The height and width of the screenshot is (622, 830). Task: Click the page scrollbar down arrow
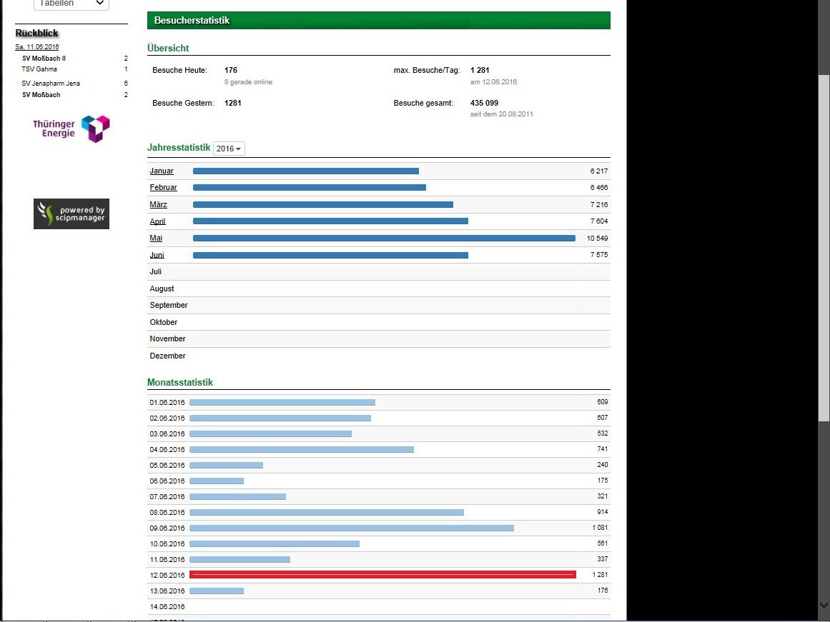824,605
